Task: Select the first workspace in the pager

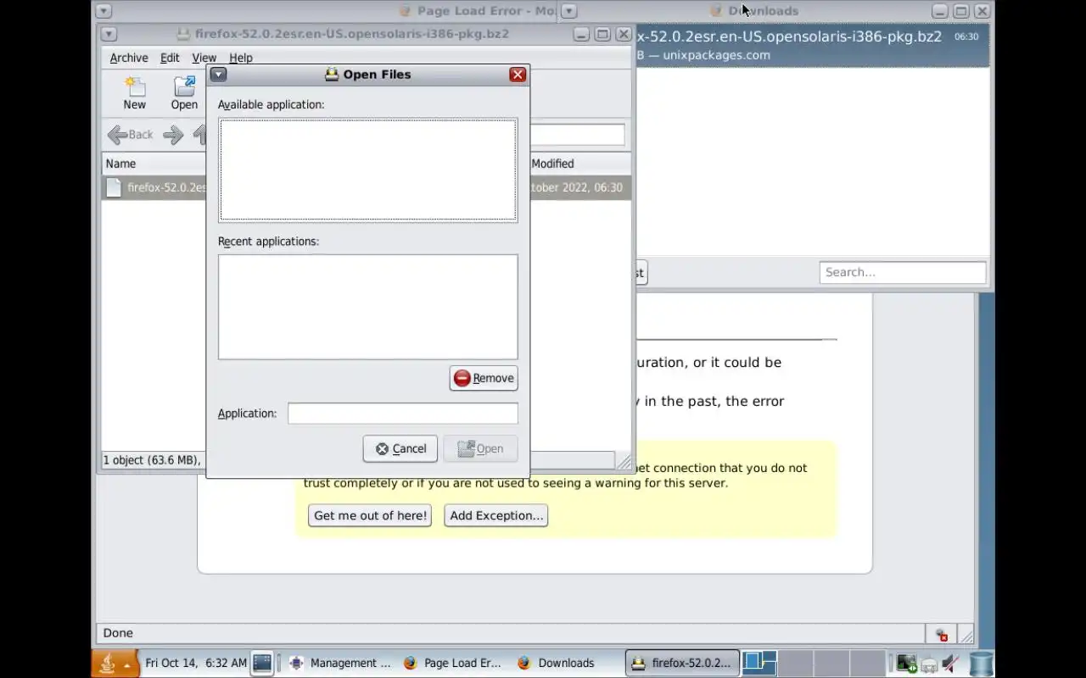Action: click(x=759, y=663)
